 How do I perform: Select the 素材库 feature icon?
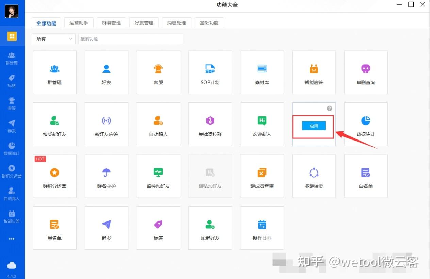[x=262, y=72]
